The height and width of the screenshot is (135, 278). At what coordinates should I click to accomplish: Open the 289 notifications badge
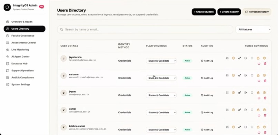tap(41, 7)
